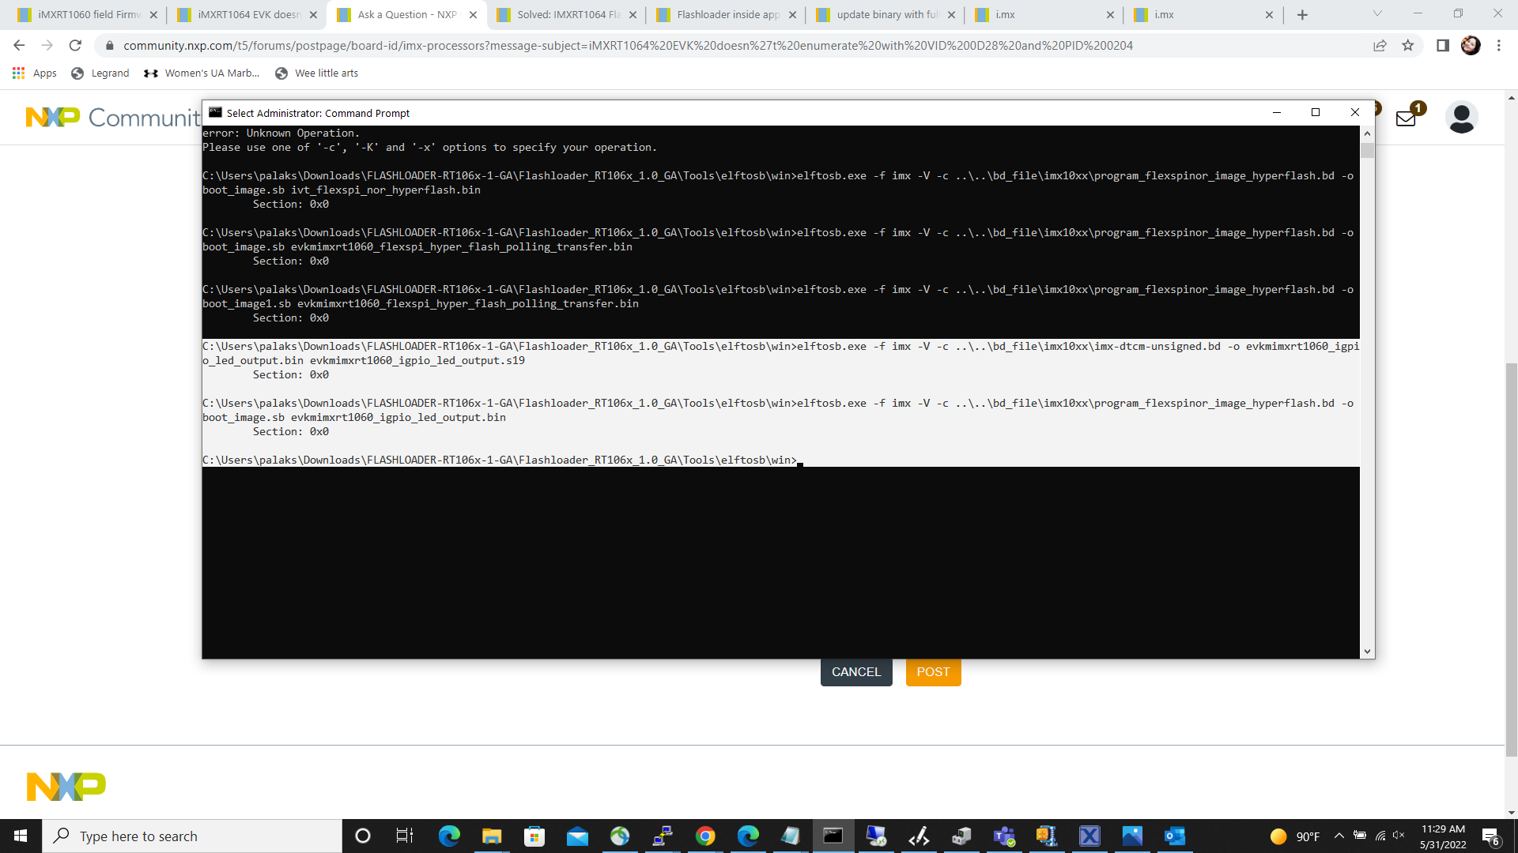Screen dimensions: 1518x853
Task: Launch Microsoft Teams from the taskbar
Action: [x=1004, y=836]
